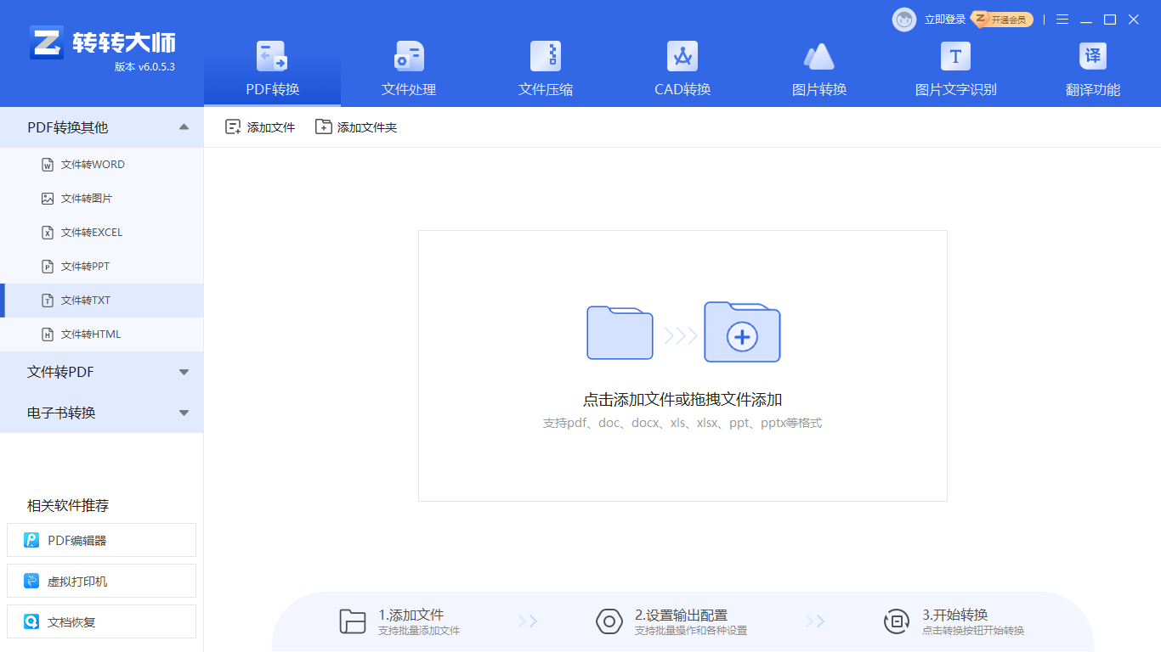Open the hamburger menu in title bar

click(x=1062, y=20)
